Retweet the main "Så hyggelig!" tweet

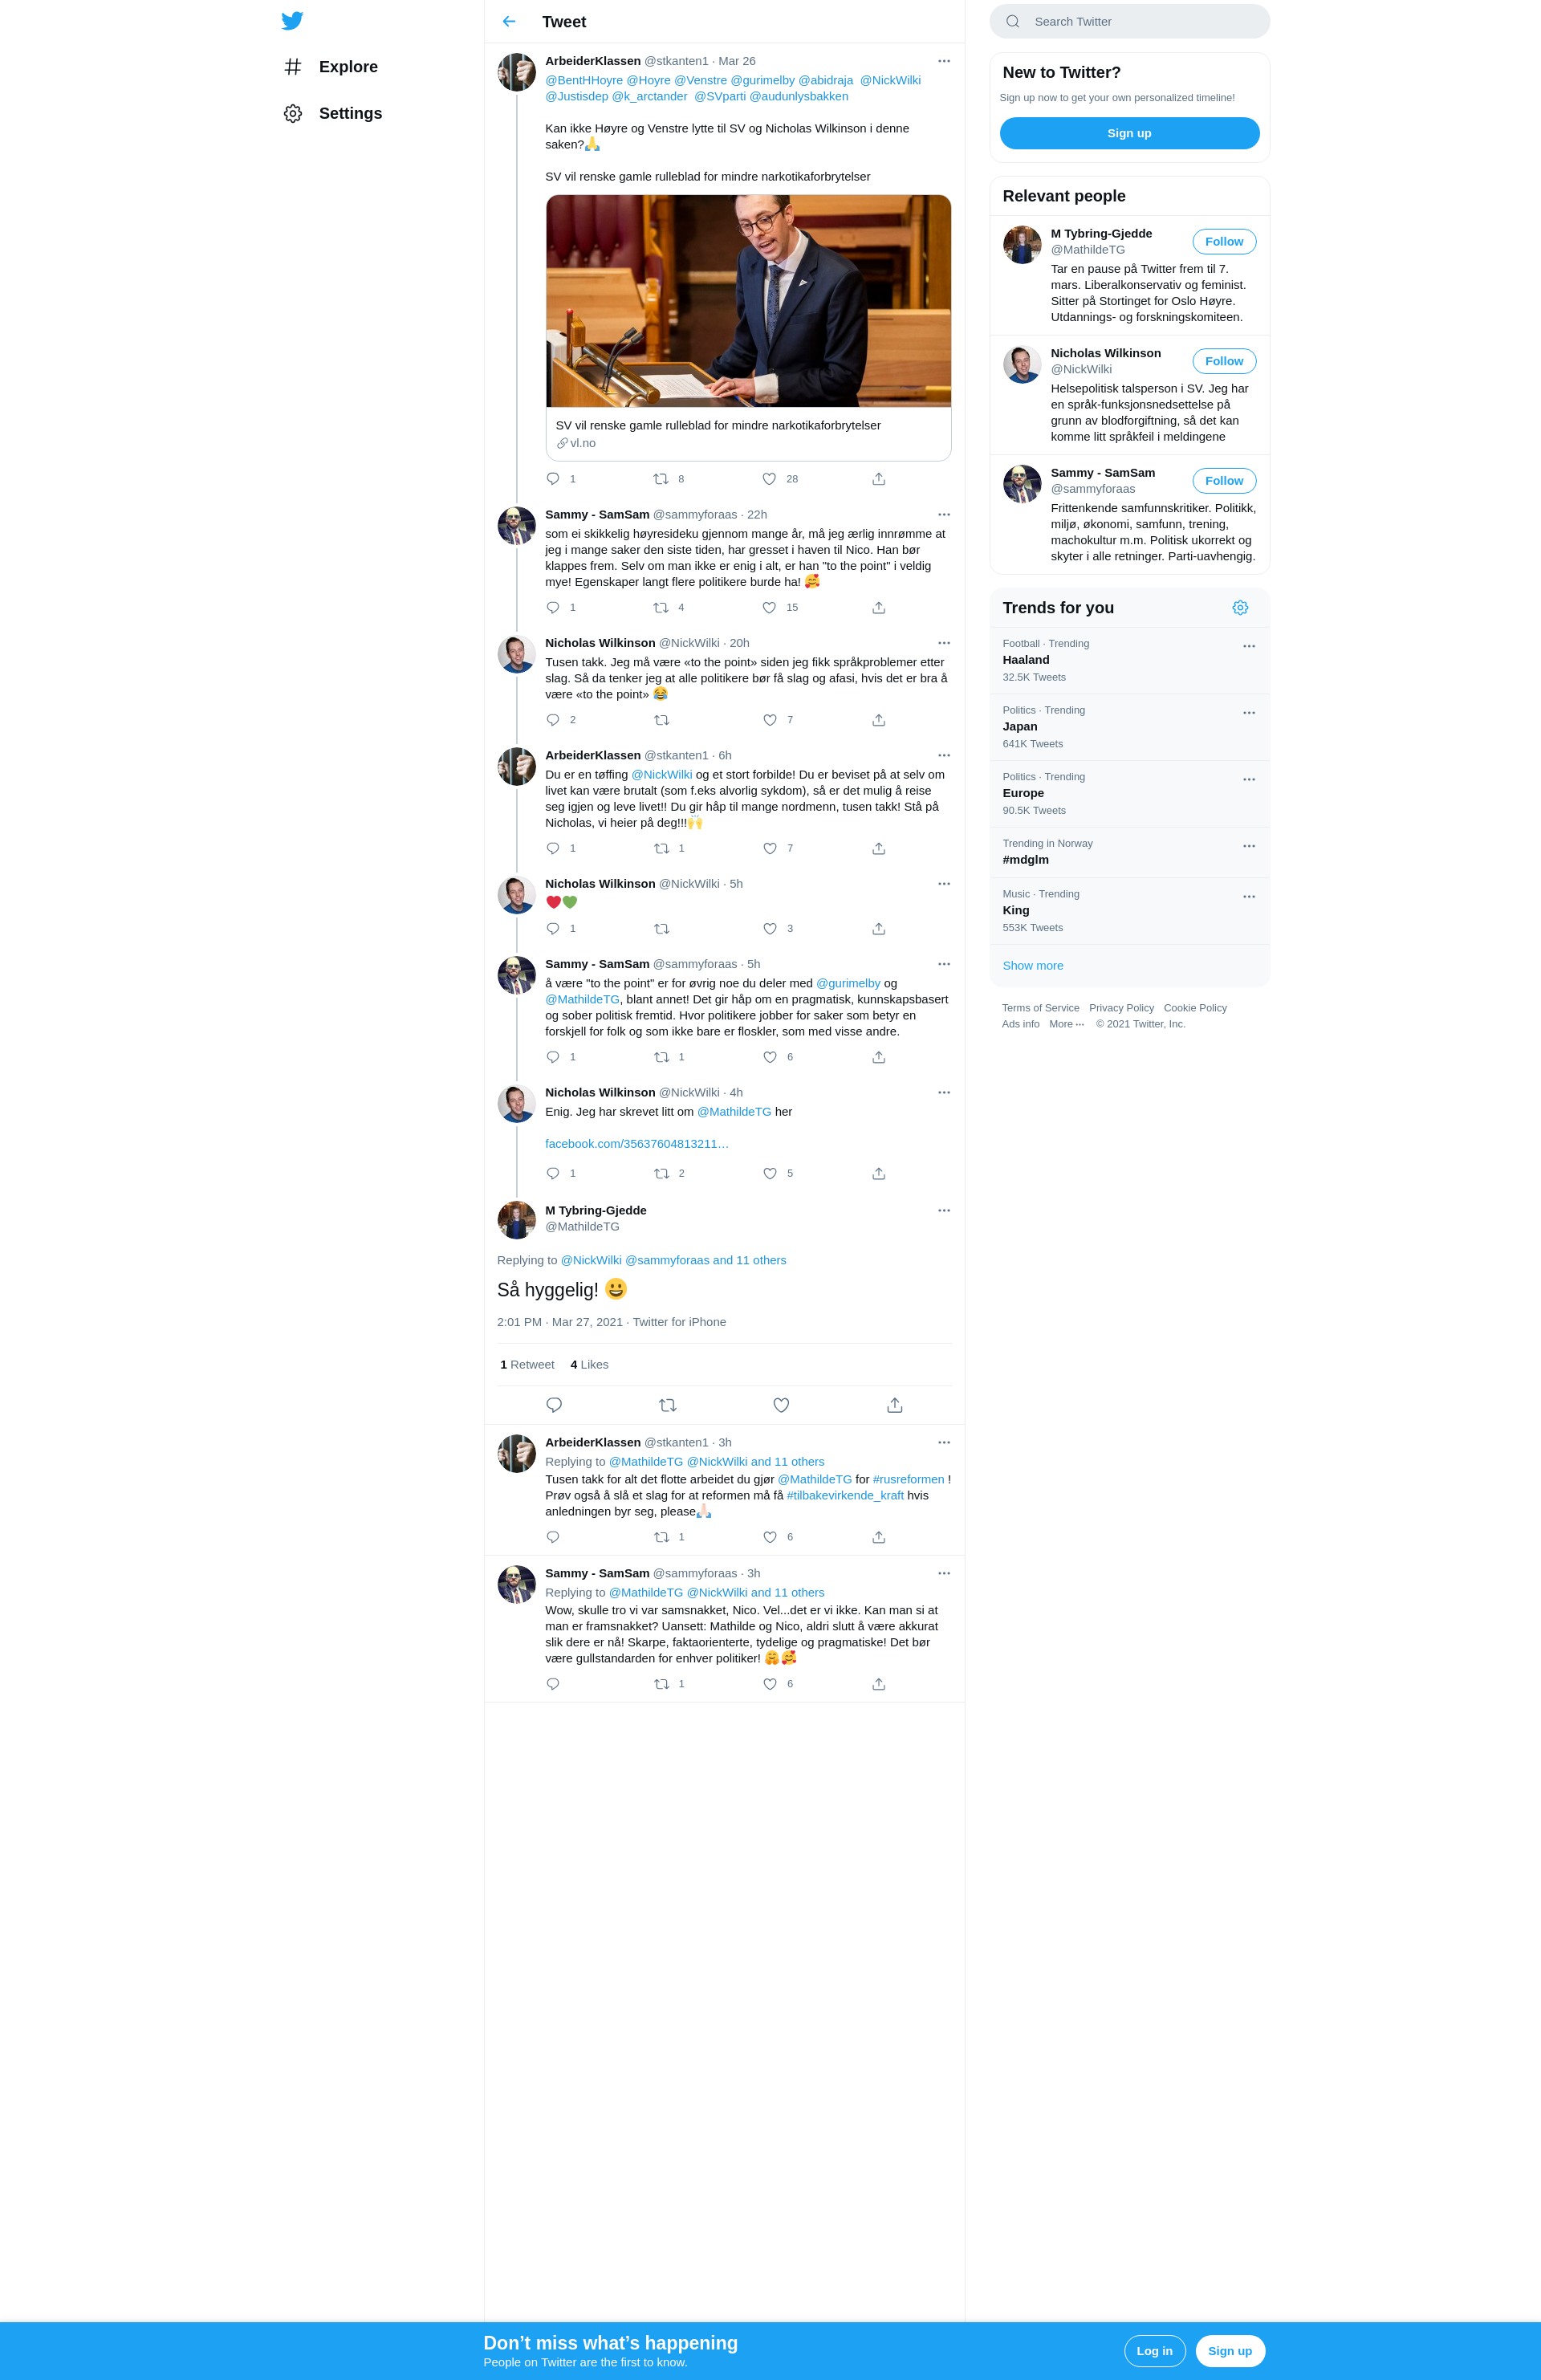[x=668, y=1405]
